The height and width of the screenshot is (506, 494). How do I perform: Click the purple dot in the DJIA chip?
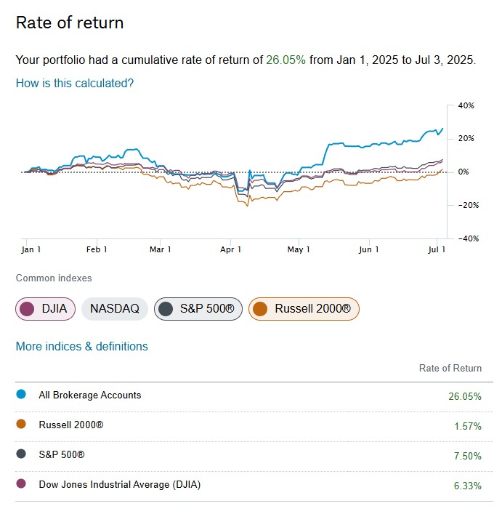click(28, 309)
